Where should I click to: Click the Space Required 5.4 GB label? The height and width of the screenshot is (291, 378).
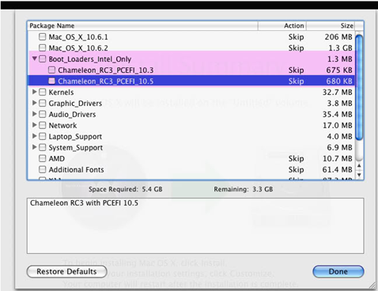click(x=126, y=189)
